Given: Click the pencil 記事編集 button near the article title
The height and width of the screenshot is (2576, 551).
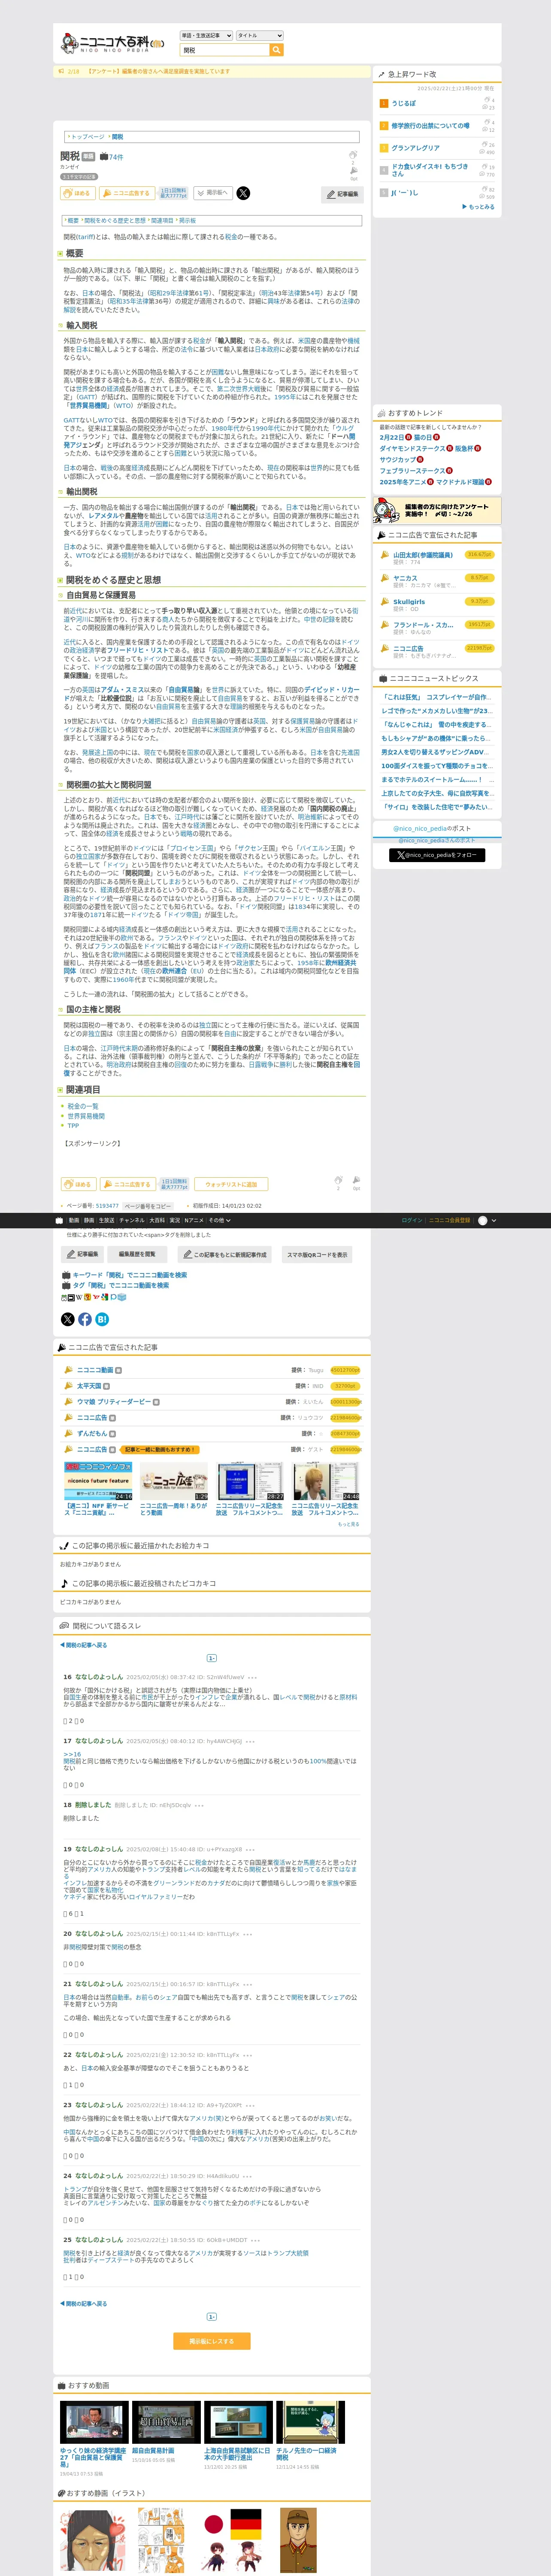Looking at the screenshot, I should click(x=343, y=194).
